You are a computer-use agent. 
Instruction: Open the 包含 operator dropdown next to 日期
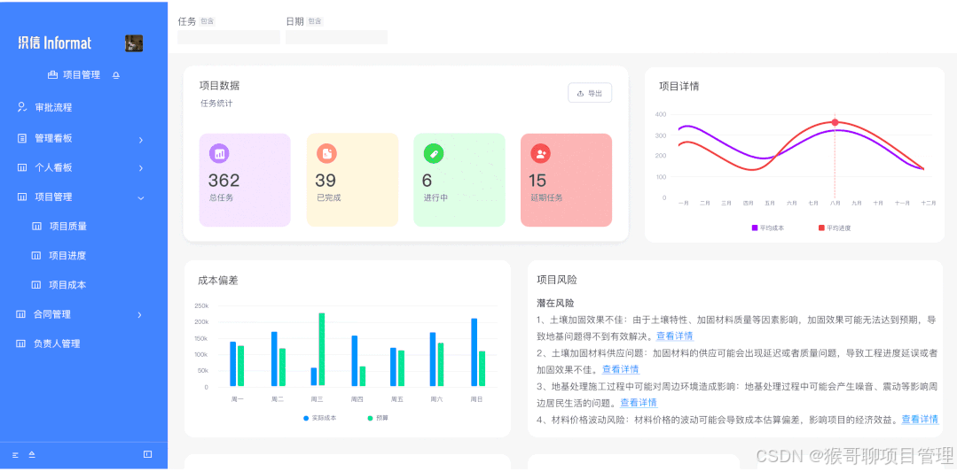click(315, 21)
